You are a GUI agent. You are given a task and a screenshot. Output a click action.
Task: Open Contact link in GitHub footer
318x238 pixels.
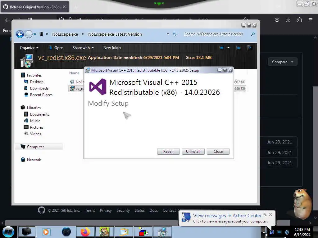click(169, 210)
